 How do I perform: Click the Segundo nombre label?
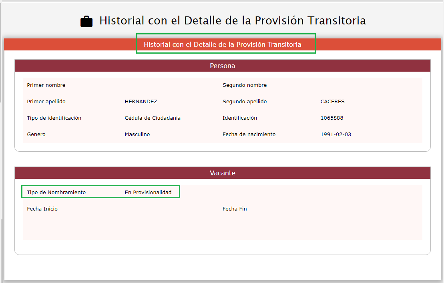(245, 85)
